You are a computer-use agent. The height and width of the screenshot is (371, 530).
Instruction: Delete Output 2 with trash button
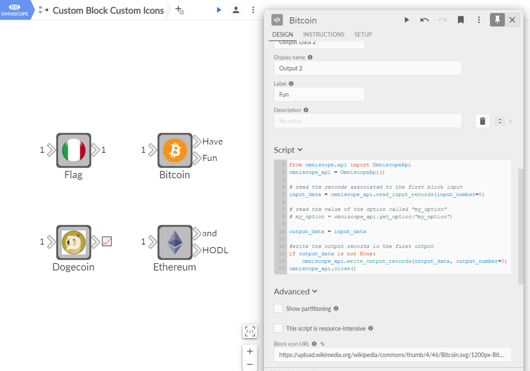coord(483,121)
